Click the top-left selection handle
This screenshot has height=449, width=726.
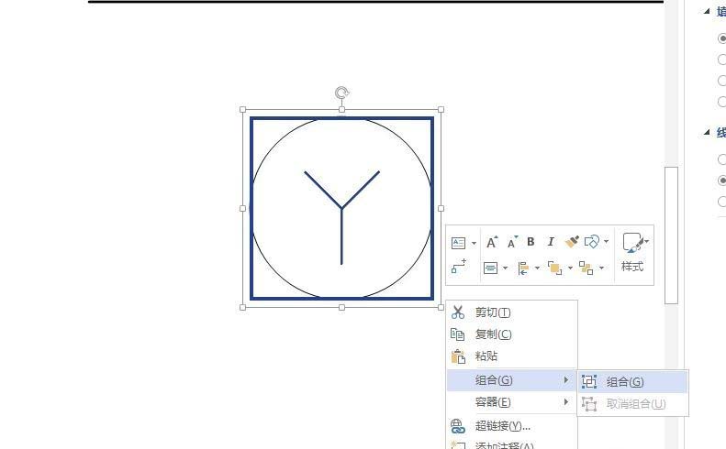242,110
